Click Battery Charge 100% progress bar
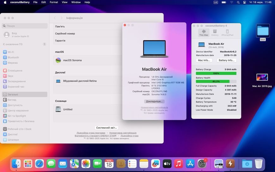Screen dimensions: 275x172 [x=216, y=73]
